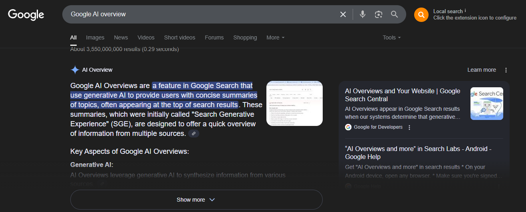Switch to the Images tab
The width and height of the screenshot is (526, 212).
95,37
